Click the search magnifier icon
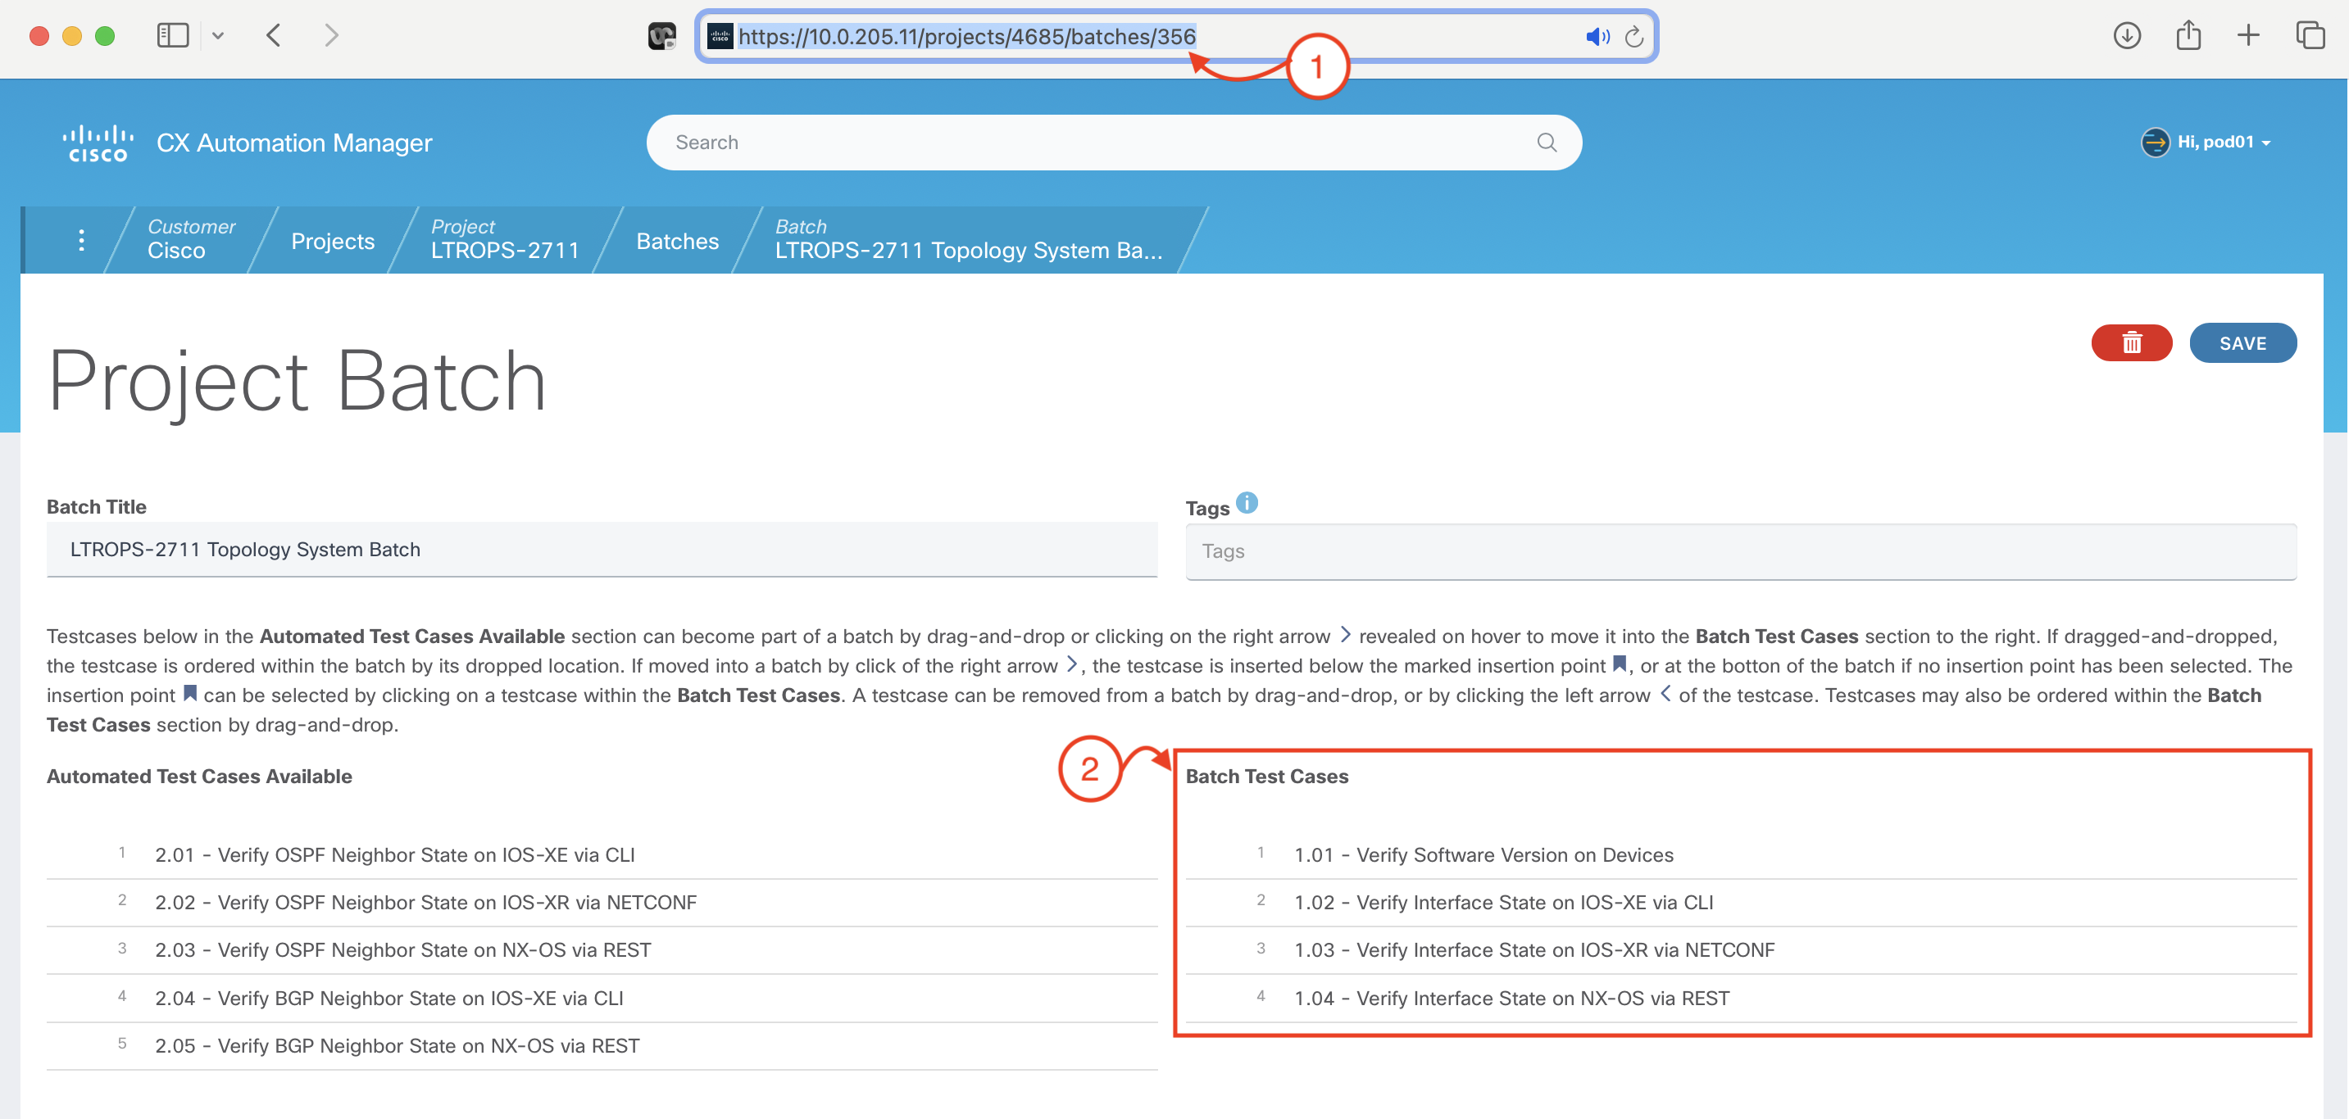 click(x=1546, y=143)
